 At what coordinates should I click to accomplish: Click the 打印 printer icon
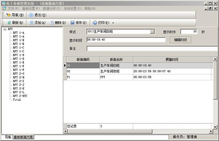[x=95, y=23]
